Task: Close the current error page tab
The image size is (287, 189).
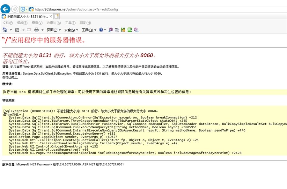Action: click(x=51, y=16)
